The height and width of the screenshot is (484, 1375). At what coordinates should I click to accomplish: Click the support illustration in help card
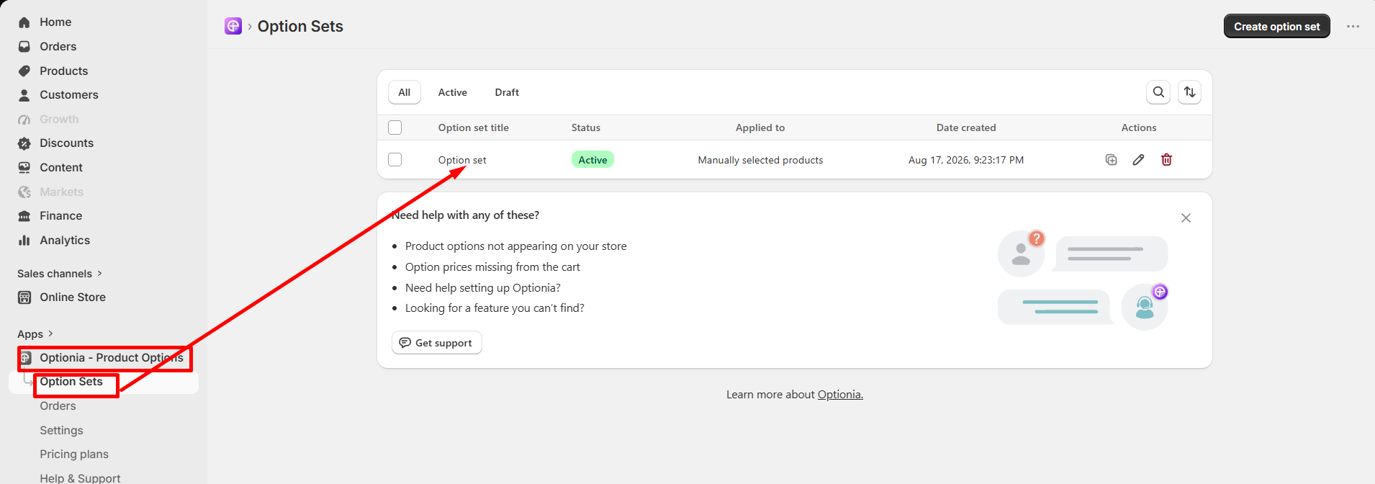pyautogui.click(x=1083, y=280)
